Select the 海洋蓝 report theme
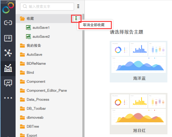This screenshot has height=137, width=172. tap(138, 61)
